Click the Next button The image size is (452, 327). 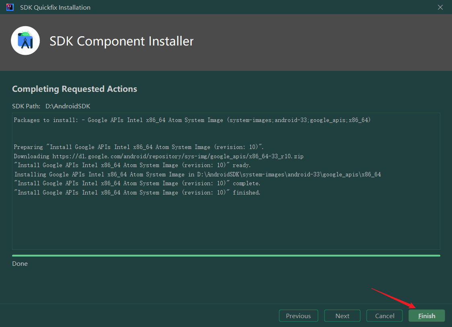[342, 316]
